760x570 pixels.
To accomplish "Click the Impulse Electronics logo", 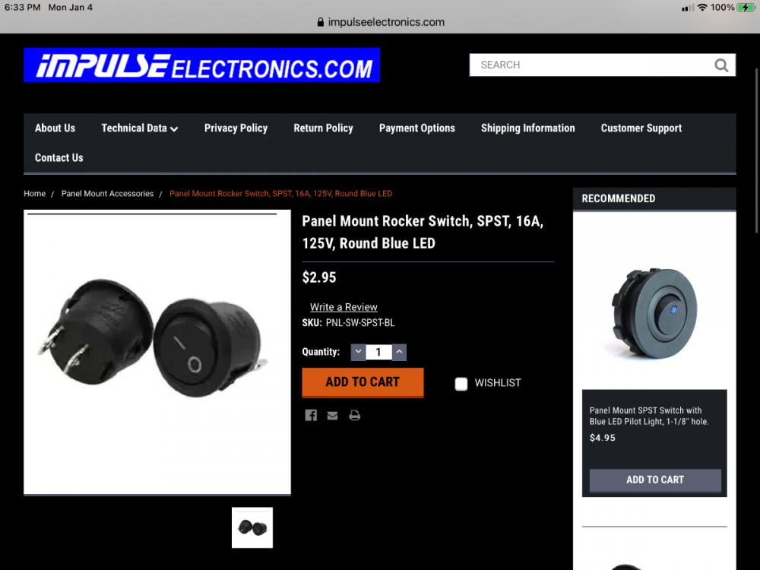I will coord(201,65).
